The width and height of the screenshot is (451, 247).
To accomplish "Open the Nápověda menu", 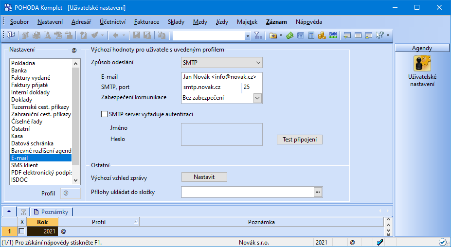I will [308, 22].
